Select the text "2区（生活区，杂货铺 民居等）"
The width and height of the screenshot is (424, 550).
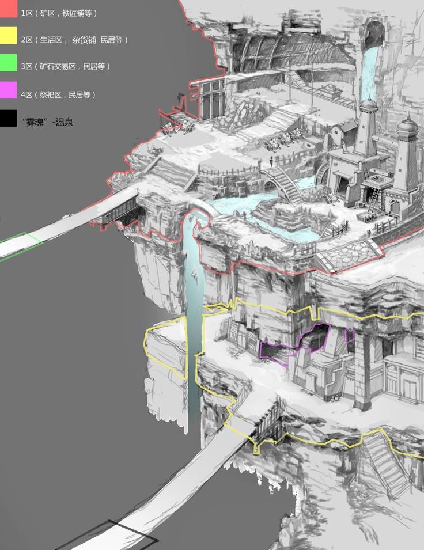74,40
